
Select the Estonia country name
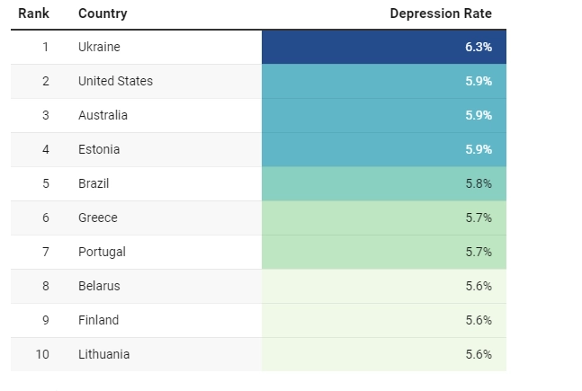pyautogui.click(x=99, y=149)
